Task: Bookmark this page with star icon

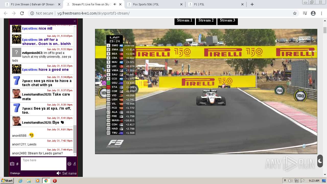Action: (x=295, y=13)
